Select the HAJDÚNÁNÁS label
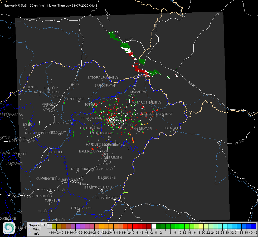 click(x=91, y=128)
